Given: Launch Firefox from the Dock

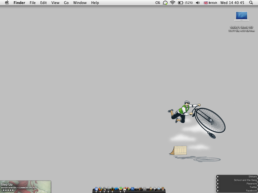Looking at the screenshot, I should coord(100,189).
